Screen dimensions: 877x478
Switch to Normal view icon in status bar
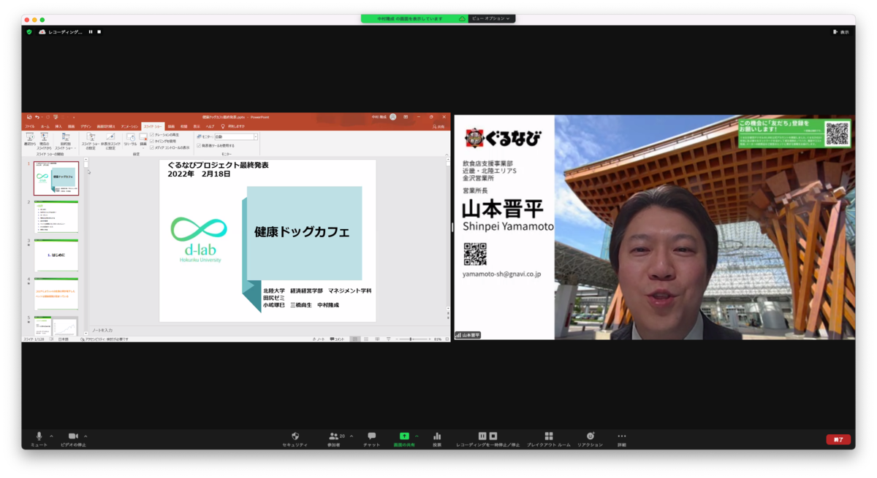click(x=355, y=339)
